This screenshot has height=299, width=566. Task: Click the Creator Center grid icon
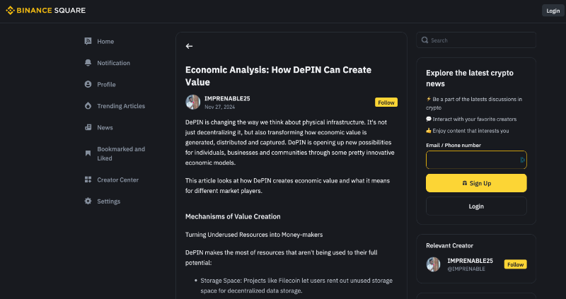click(x=88, y=180)
